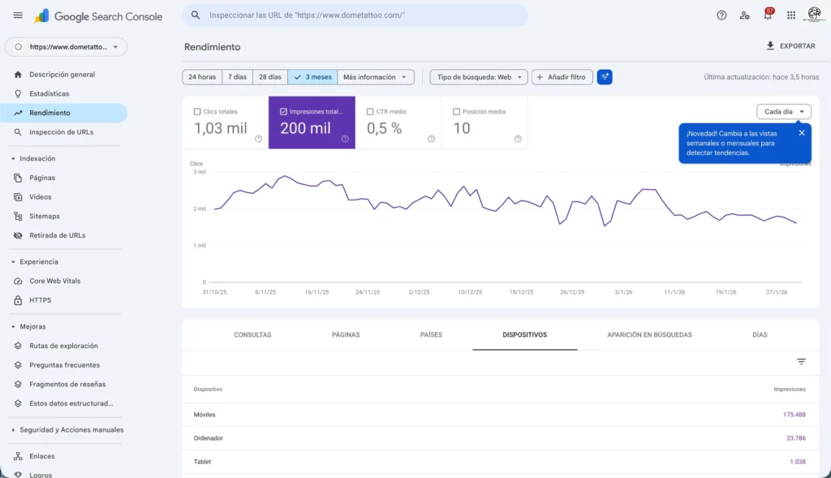
Task: Toggle the Posición media checkbox
Action: (x=456, y=111)
